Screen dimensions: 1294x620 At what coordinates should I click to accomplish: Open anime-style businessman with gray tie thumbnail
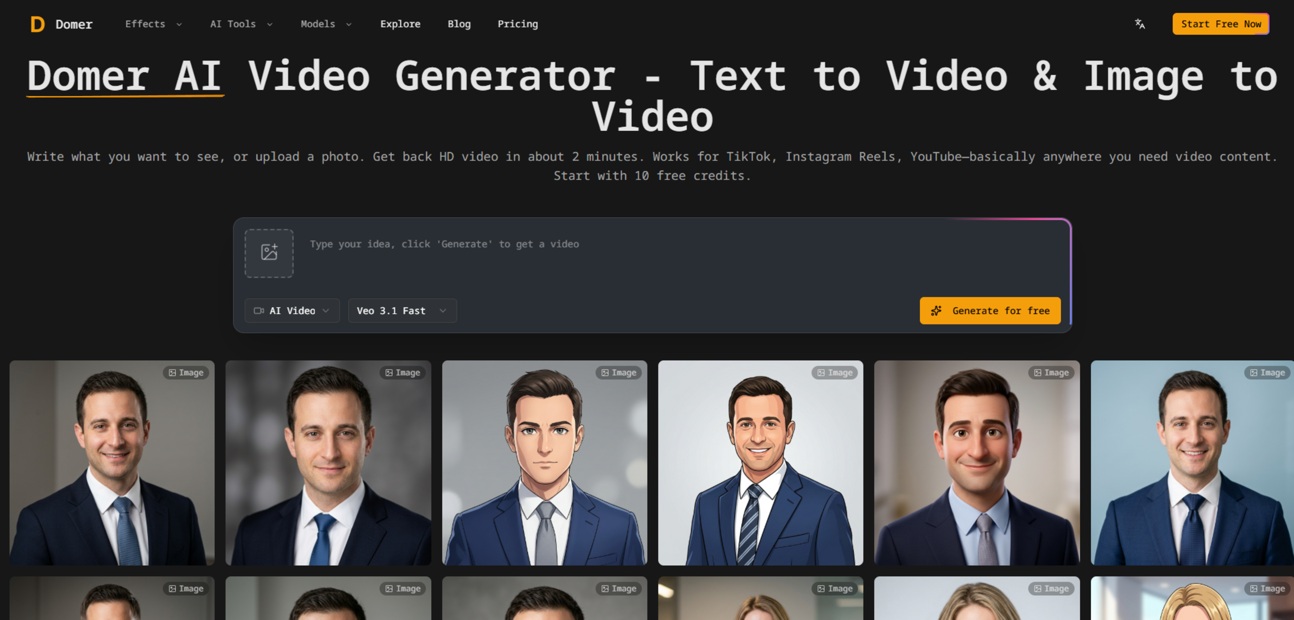(545, 463)
